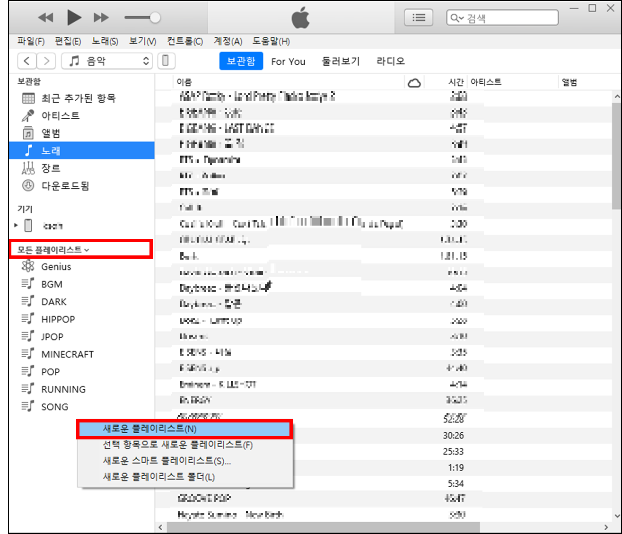
Task: Open the 편집(E) menu
Action: [x=68, y=42]
